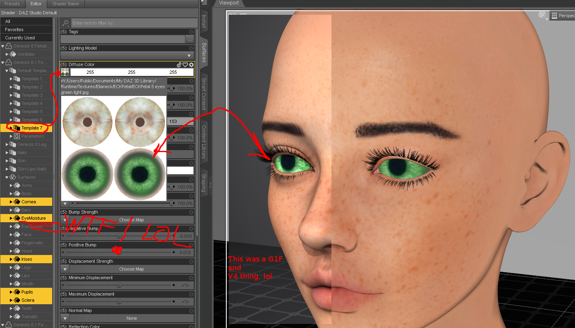
Task: Expand the Skin-Lips-Nails node
Action: point(7,169)
